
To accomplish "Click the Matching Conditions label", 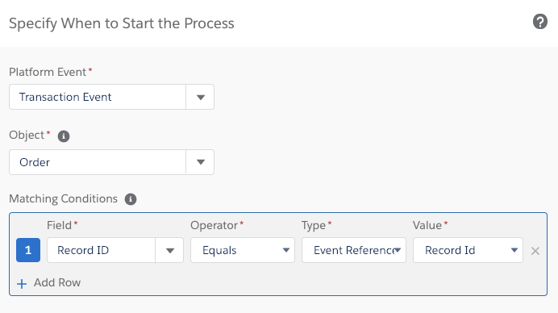I will pyautogui.click(x=64, y=198).
